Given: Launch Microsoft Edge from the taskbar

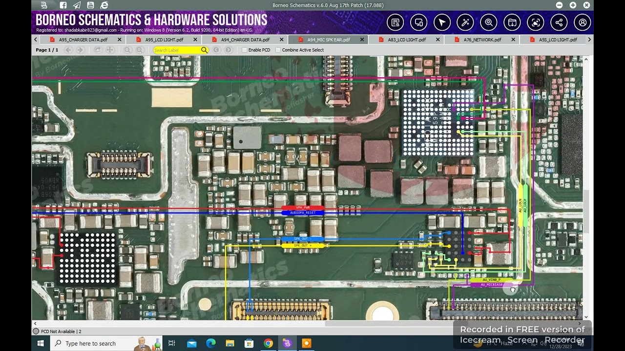Looking at the screenshot, I should (210, 343).
